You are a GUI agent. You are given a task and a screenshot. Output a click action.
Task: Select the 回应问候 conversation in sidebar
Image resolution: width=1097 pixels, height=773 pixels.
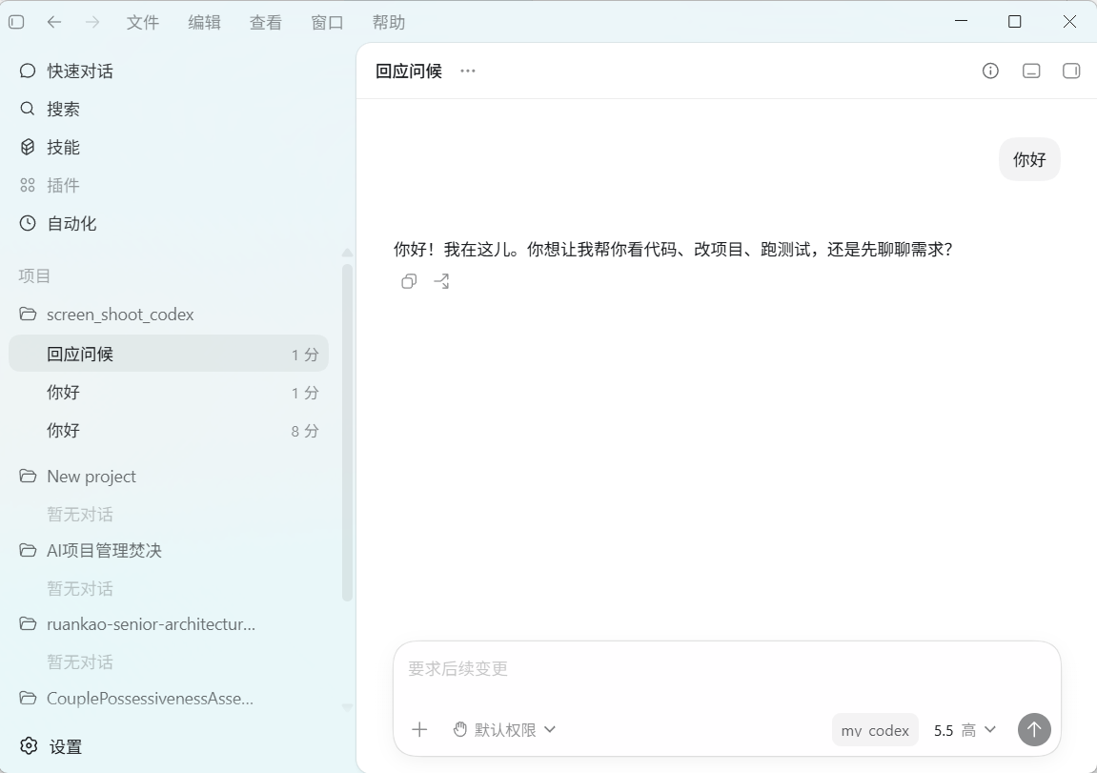point(169,354)
